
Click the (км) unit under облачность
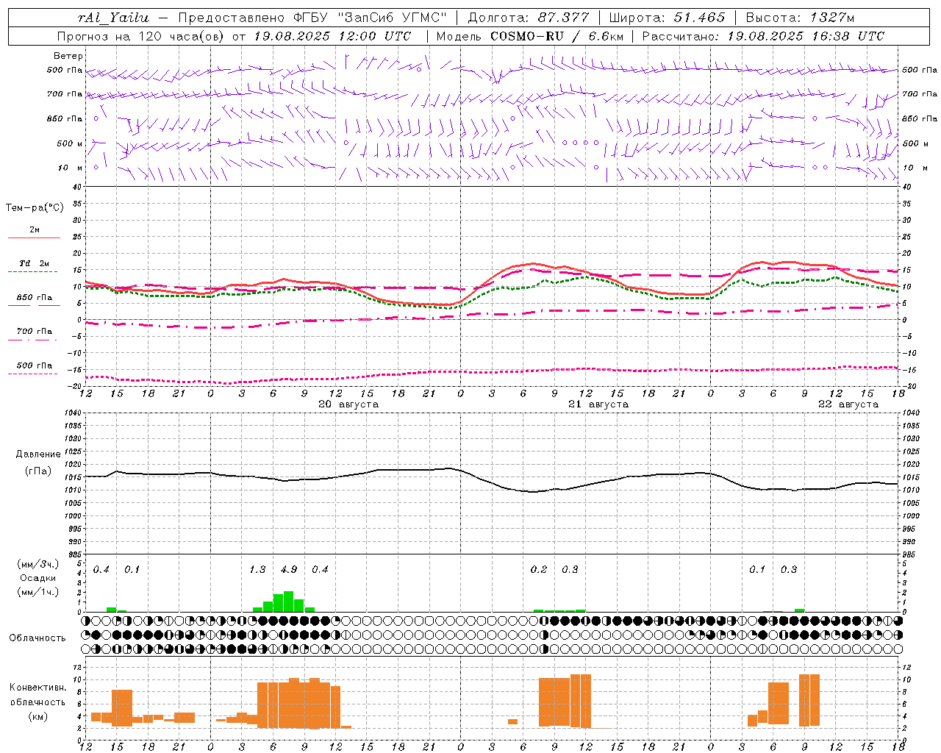coord(38,716)
